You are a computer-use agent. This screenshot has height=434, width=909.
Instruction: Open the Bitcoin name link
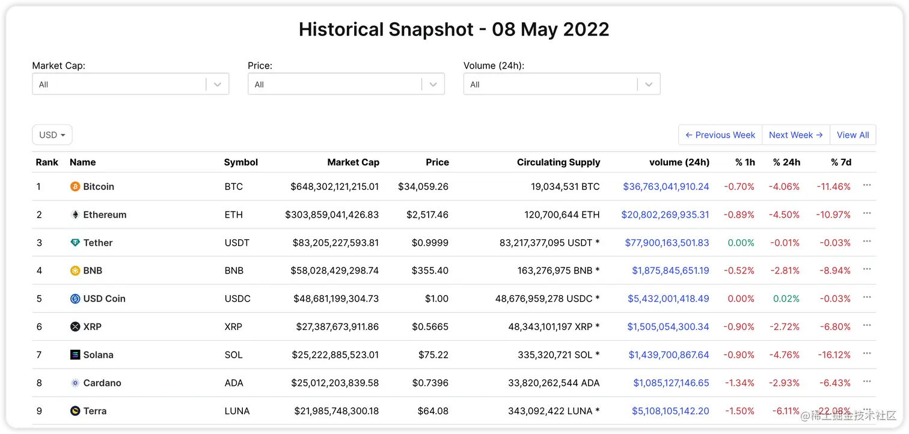point(99,186)
